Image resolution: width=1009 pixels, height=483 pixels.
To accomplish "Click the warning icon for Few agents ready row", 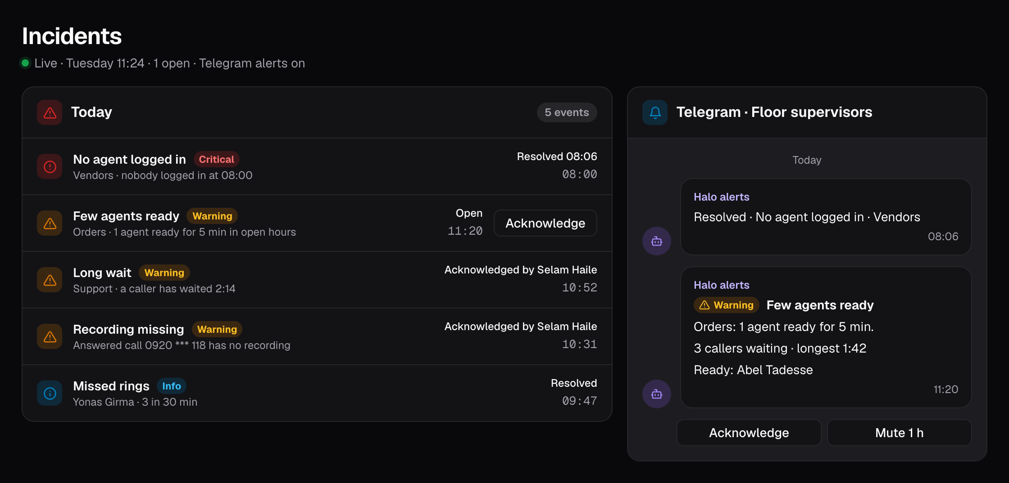I will coord(50,224).
